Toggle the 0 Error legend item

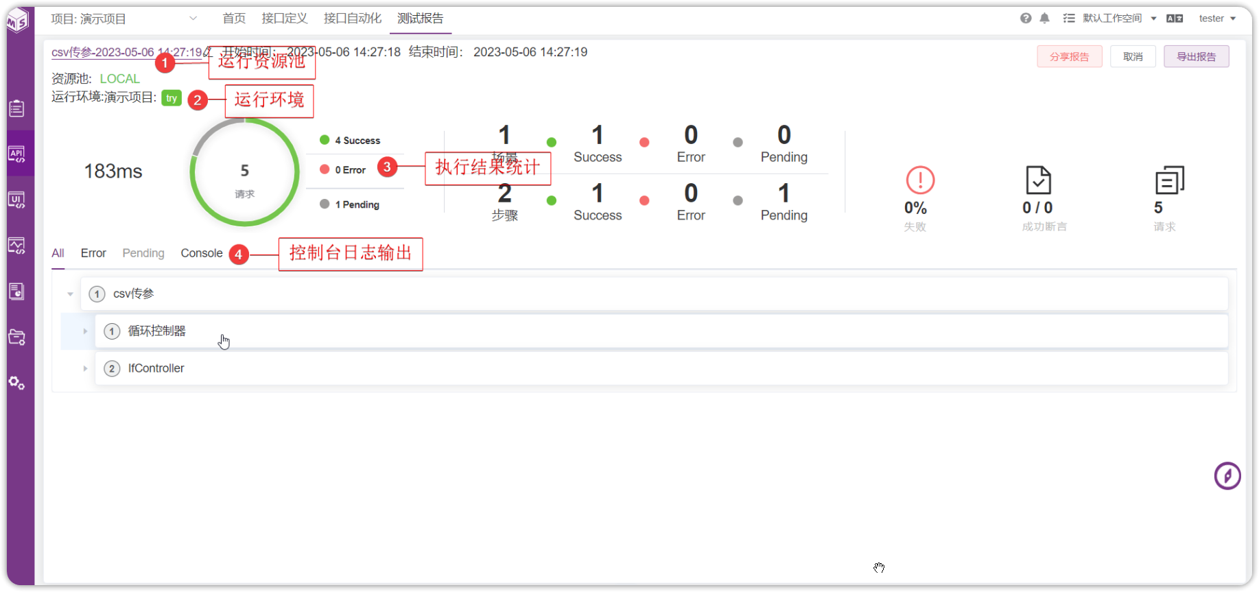(343, 169)
